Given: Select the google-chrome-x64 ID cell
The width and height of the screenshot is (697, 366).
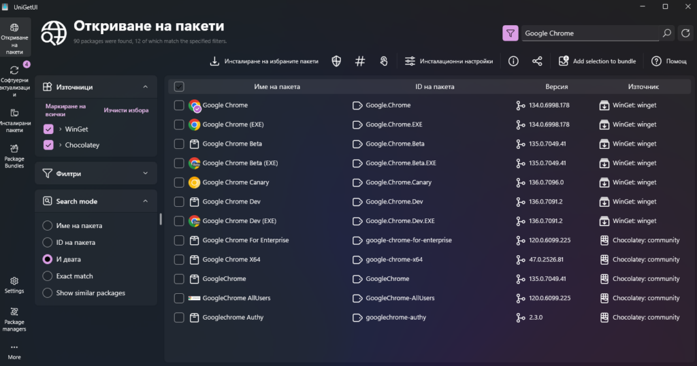Looking at the screenshot, I should 394,259.
